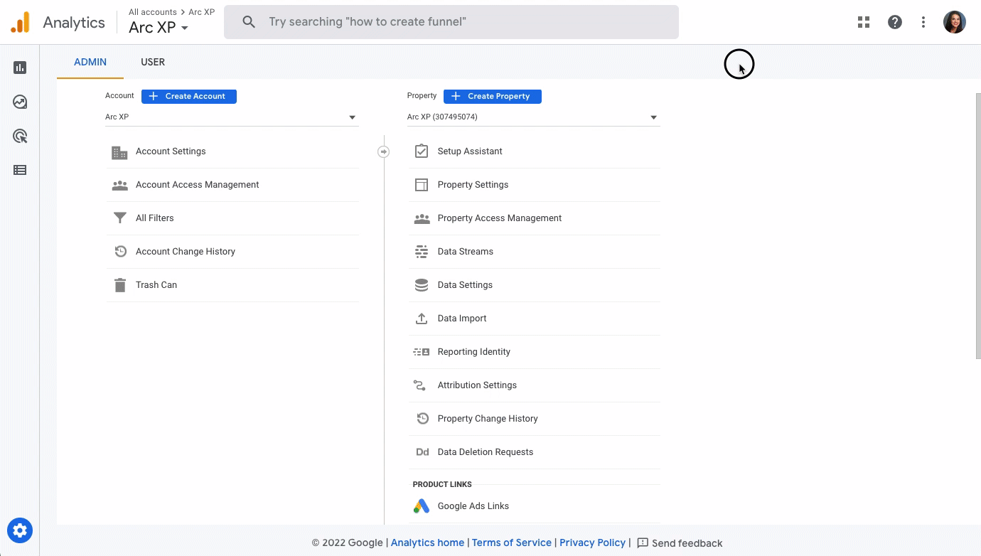Click the Data Streams icon
981x556 pixels.
click(422, 252)
